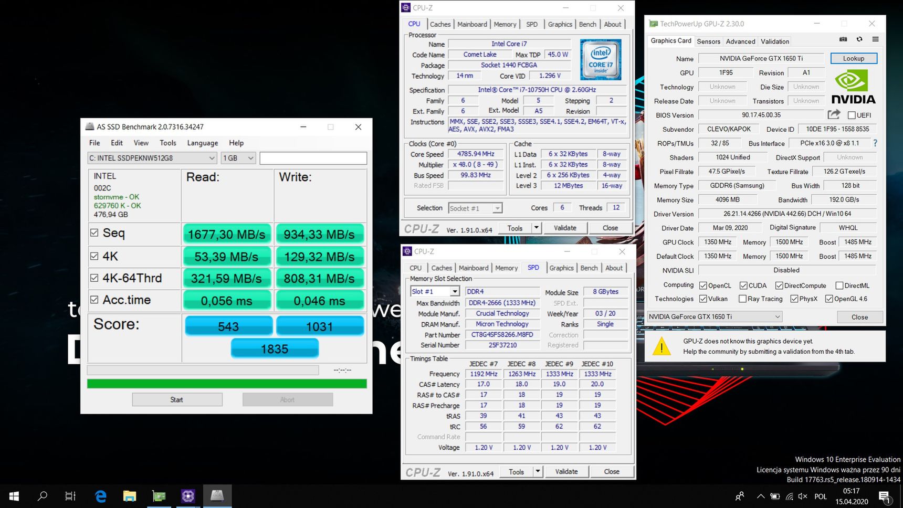
Task: Click GPU-Z title bar icon
Action: (x=654, y=24)
